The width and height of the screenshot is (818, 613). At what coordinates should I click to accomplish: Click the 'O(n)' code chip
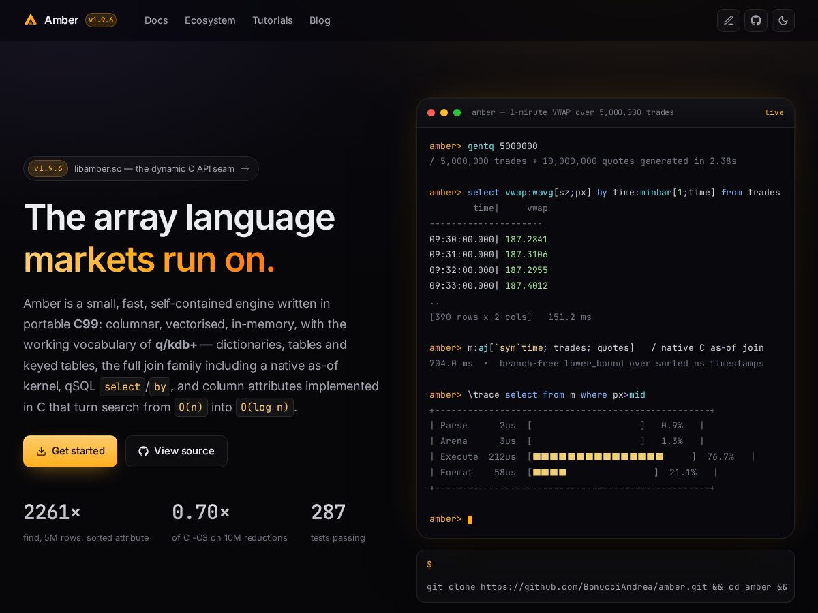[x=191, y=407]
